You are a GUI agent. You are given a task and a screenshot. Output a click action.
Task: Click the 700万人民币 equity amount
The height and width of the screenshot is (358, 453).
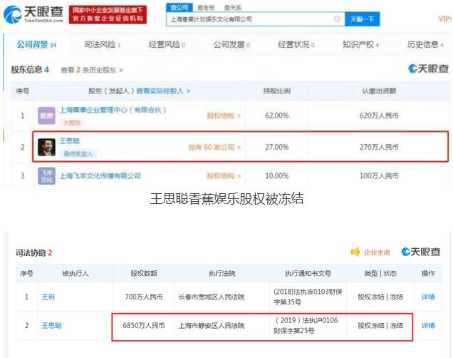point(144,297)
